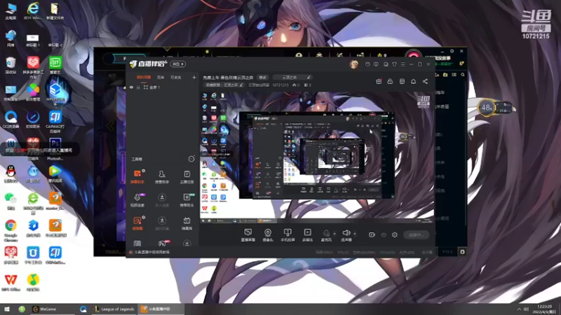The width and height of the screenshot is (561, 315).
Task: Click the stream preview thumbnail area
Action: point(317,157)
